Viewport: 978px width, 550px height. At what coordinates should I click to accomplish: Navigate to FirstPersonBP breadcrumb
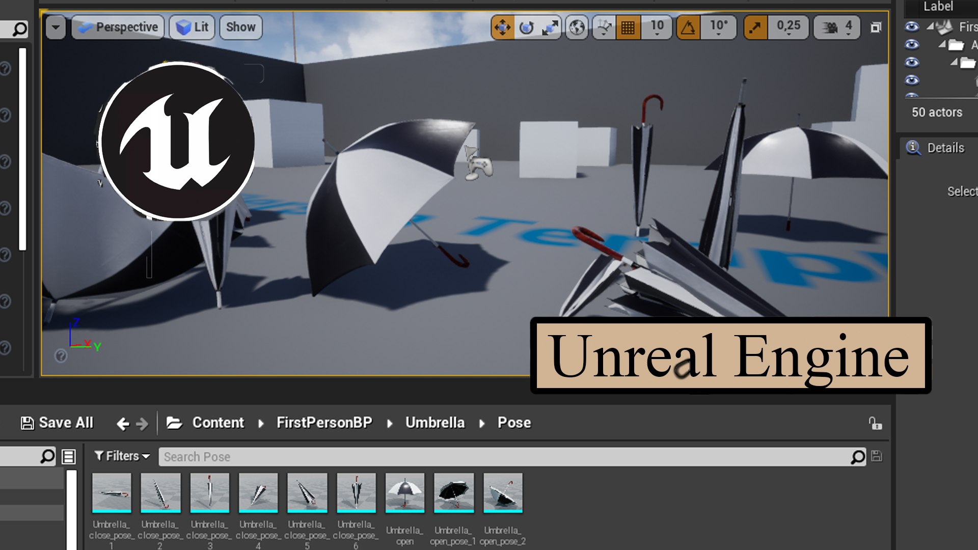click(x=324, y=423)
